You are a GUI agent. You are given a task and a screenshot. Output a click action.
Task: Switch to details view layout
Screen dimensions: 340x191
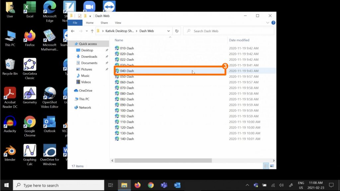tap(266, 165)
